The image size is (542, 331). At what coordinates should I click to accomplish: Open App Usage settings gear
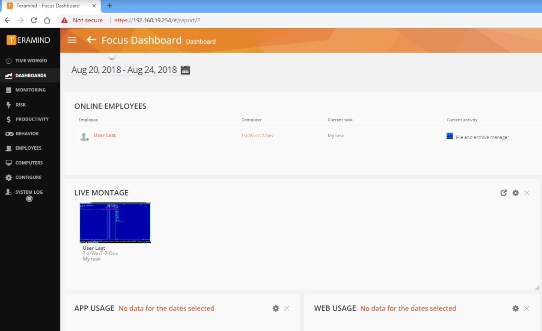(x=276, y=308)
